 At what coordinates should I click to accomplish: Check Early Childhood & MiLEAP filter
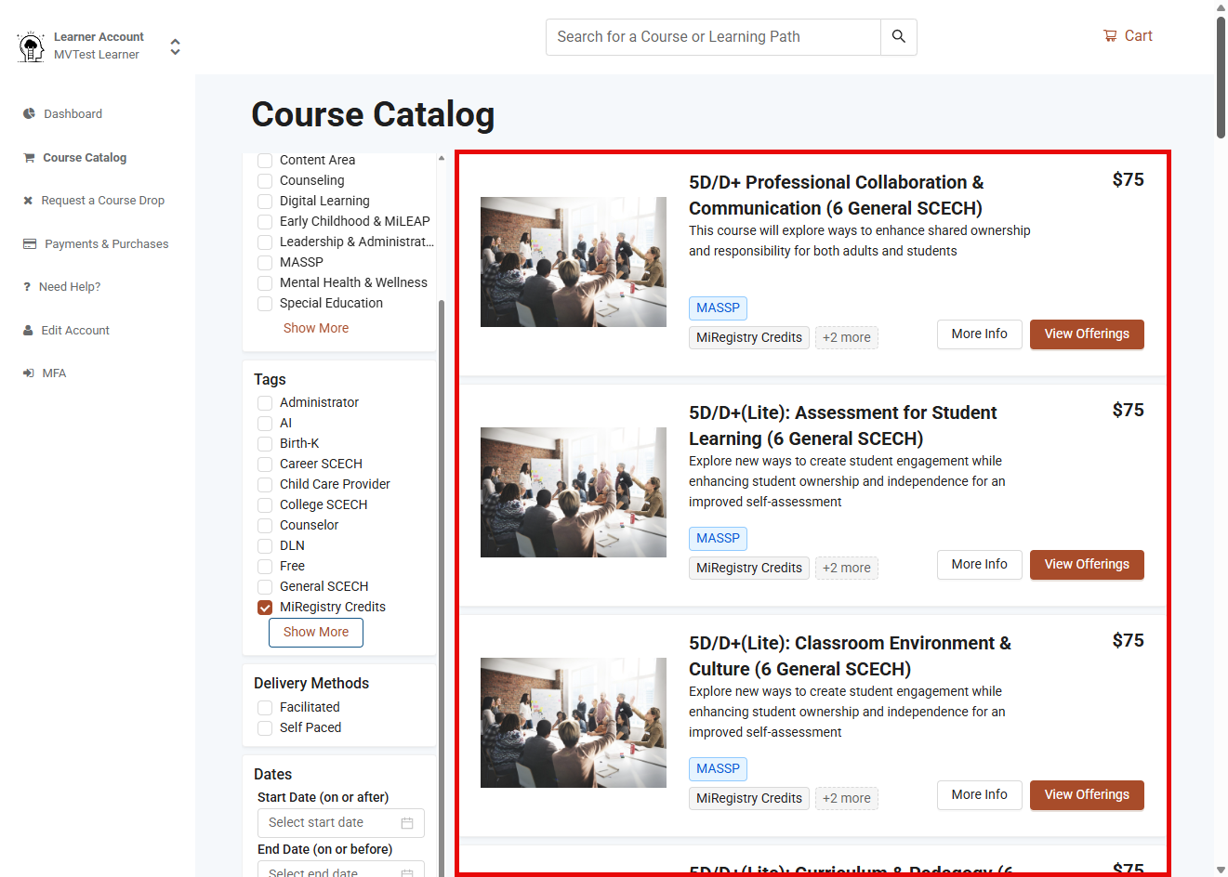[x=265, y=222]
